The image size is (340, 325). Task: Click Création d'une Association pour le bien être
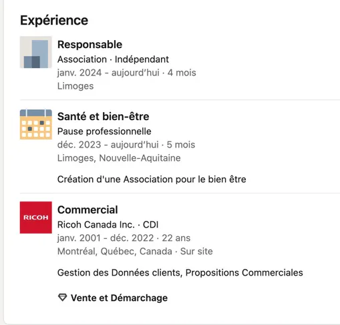152,180
